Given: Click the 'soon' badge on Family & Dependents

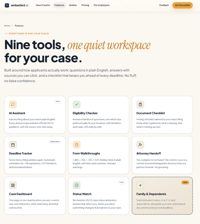Looking at the screenshot, I should (185, 182).
